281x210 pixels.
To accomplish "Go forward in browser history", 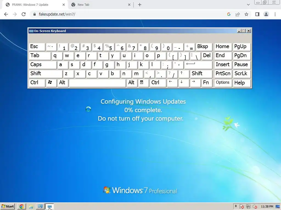I will pyautogui.click(x=15, y=14).
